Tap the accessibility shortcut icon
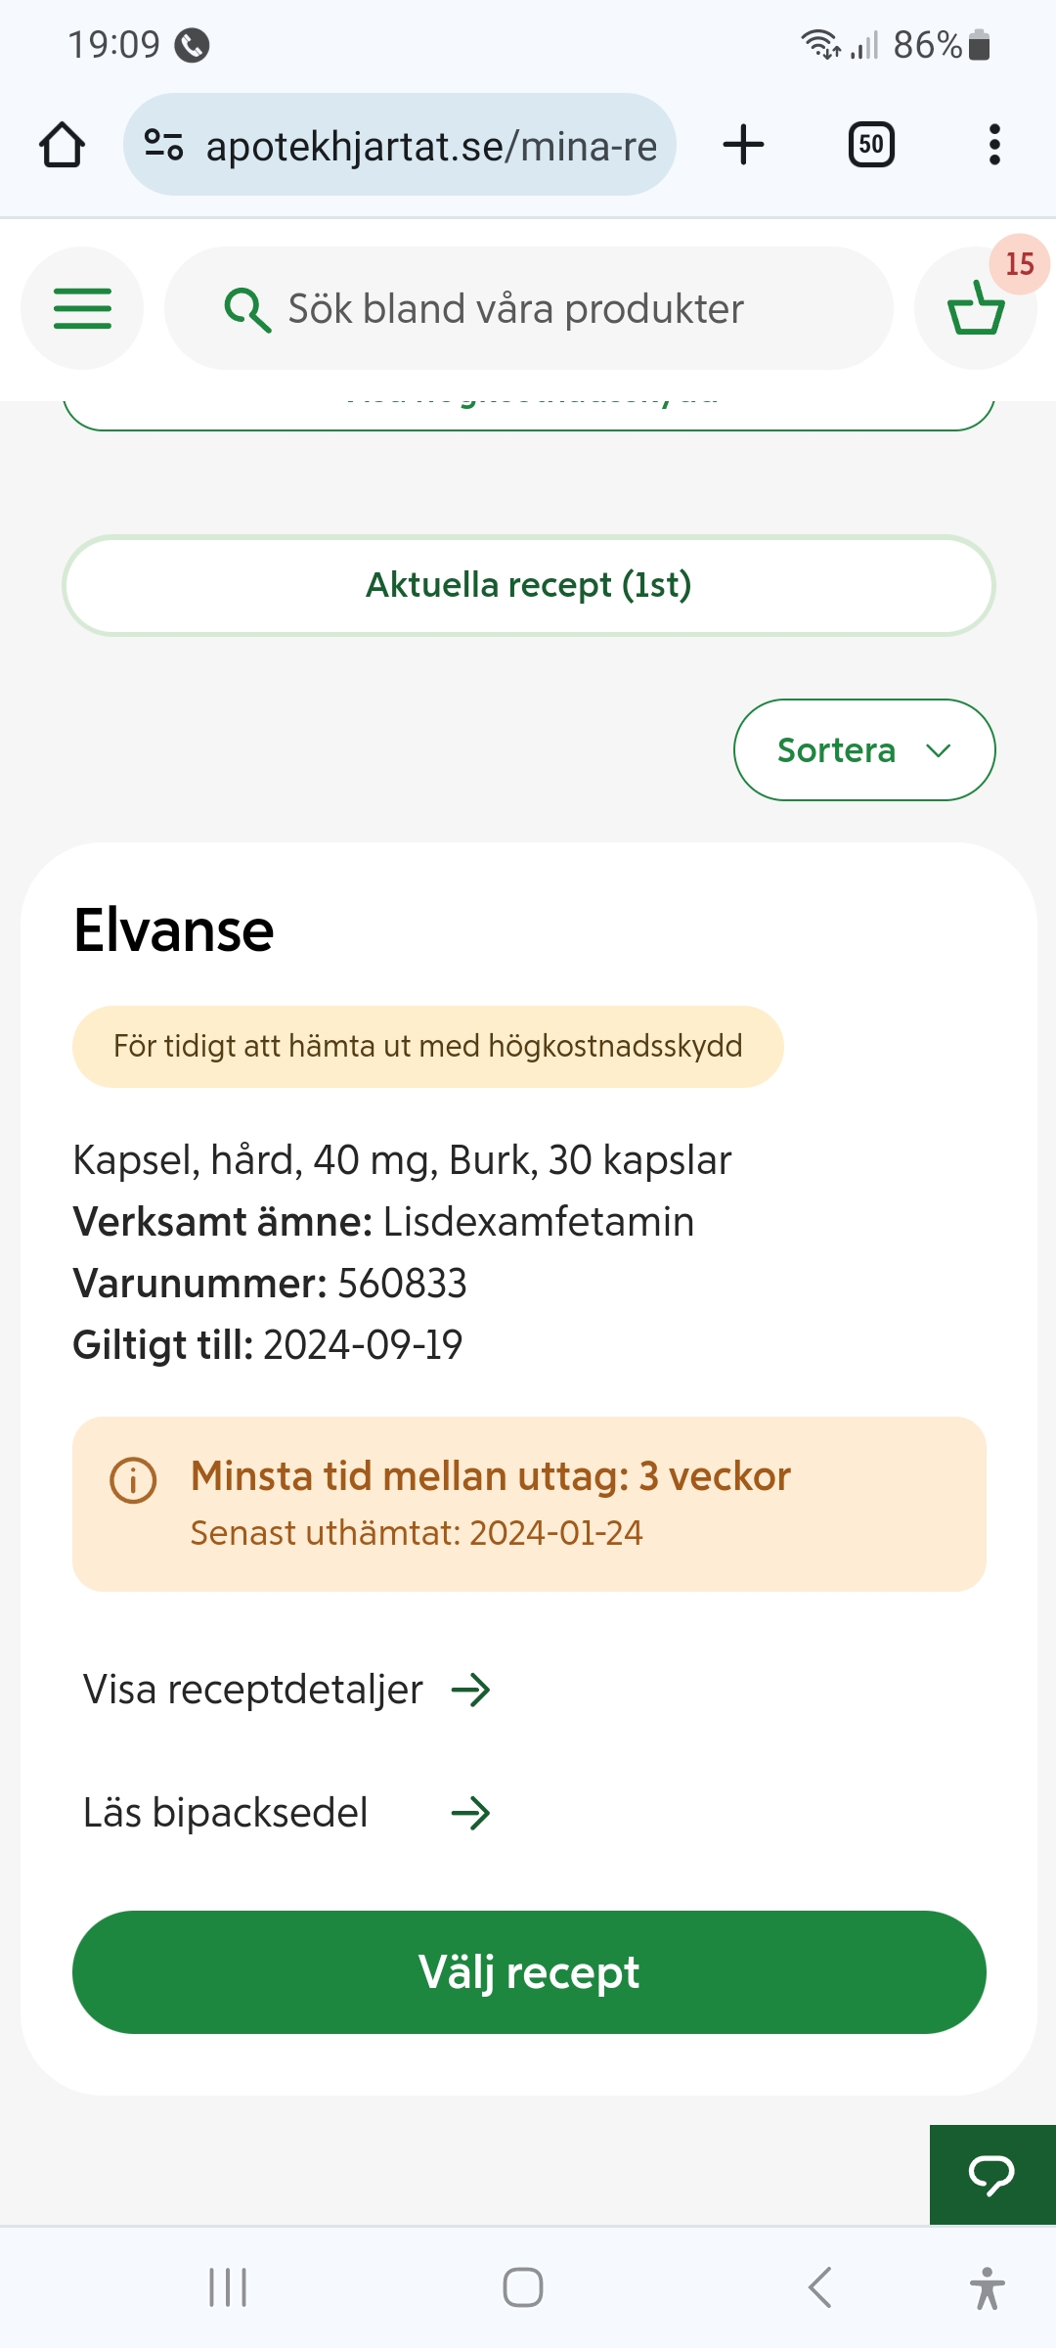 [x=988, y=2287]
